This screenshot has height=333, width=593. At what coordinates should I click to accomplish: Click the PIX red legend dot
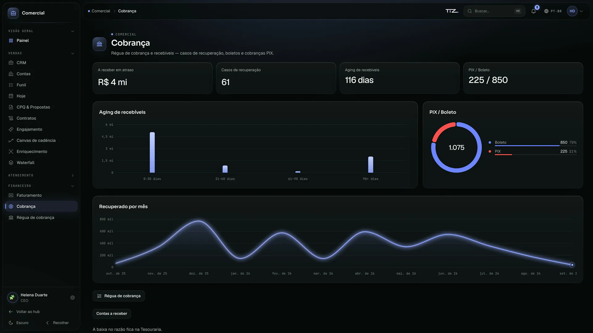(490, 151)
